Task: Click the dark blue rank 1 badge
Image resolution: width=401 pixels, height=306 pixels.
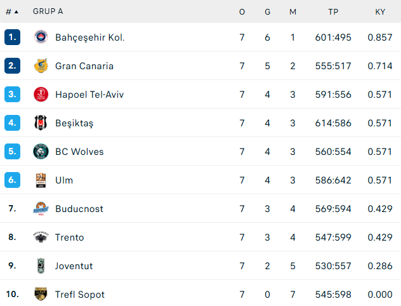Action: point(12,37)
